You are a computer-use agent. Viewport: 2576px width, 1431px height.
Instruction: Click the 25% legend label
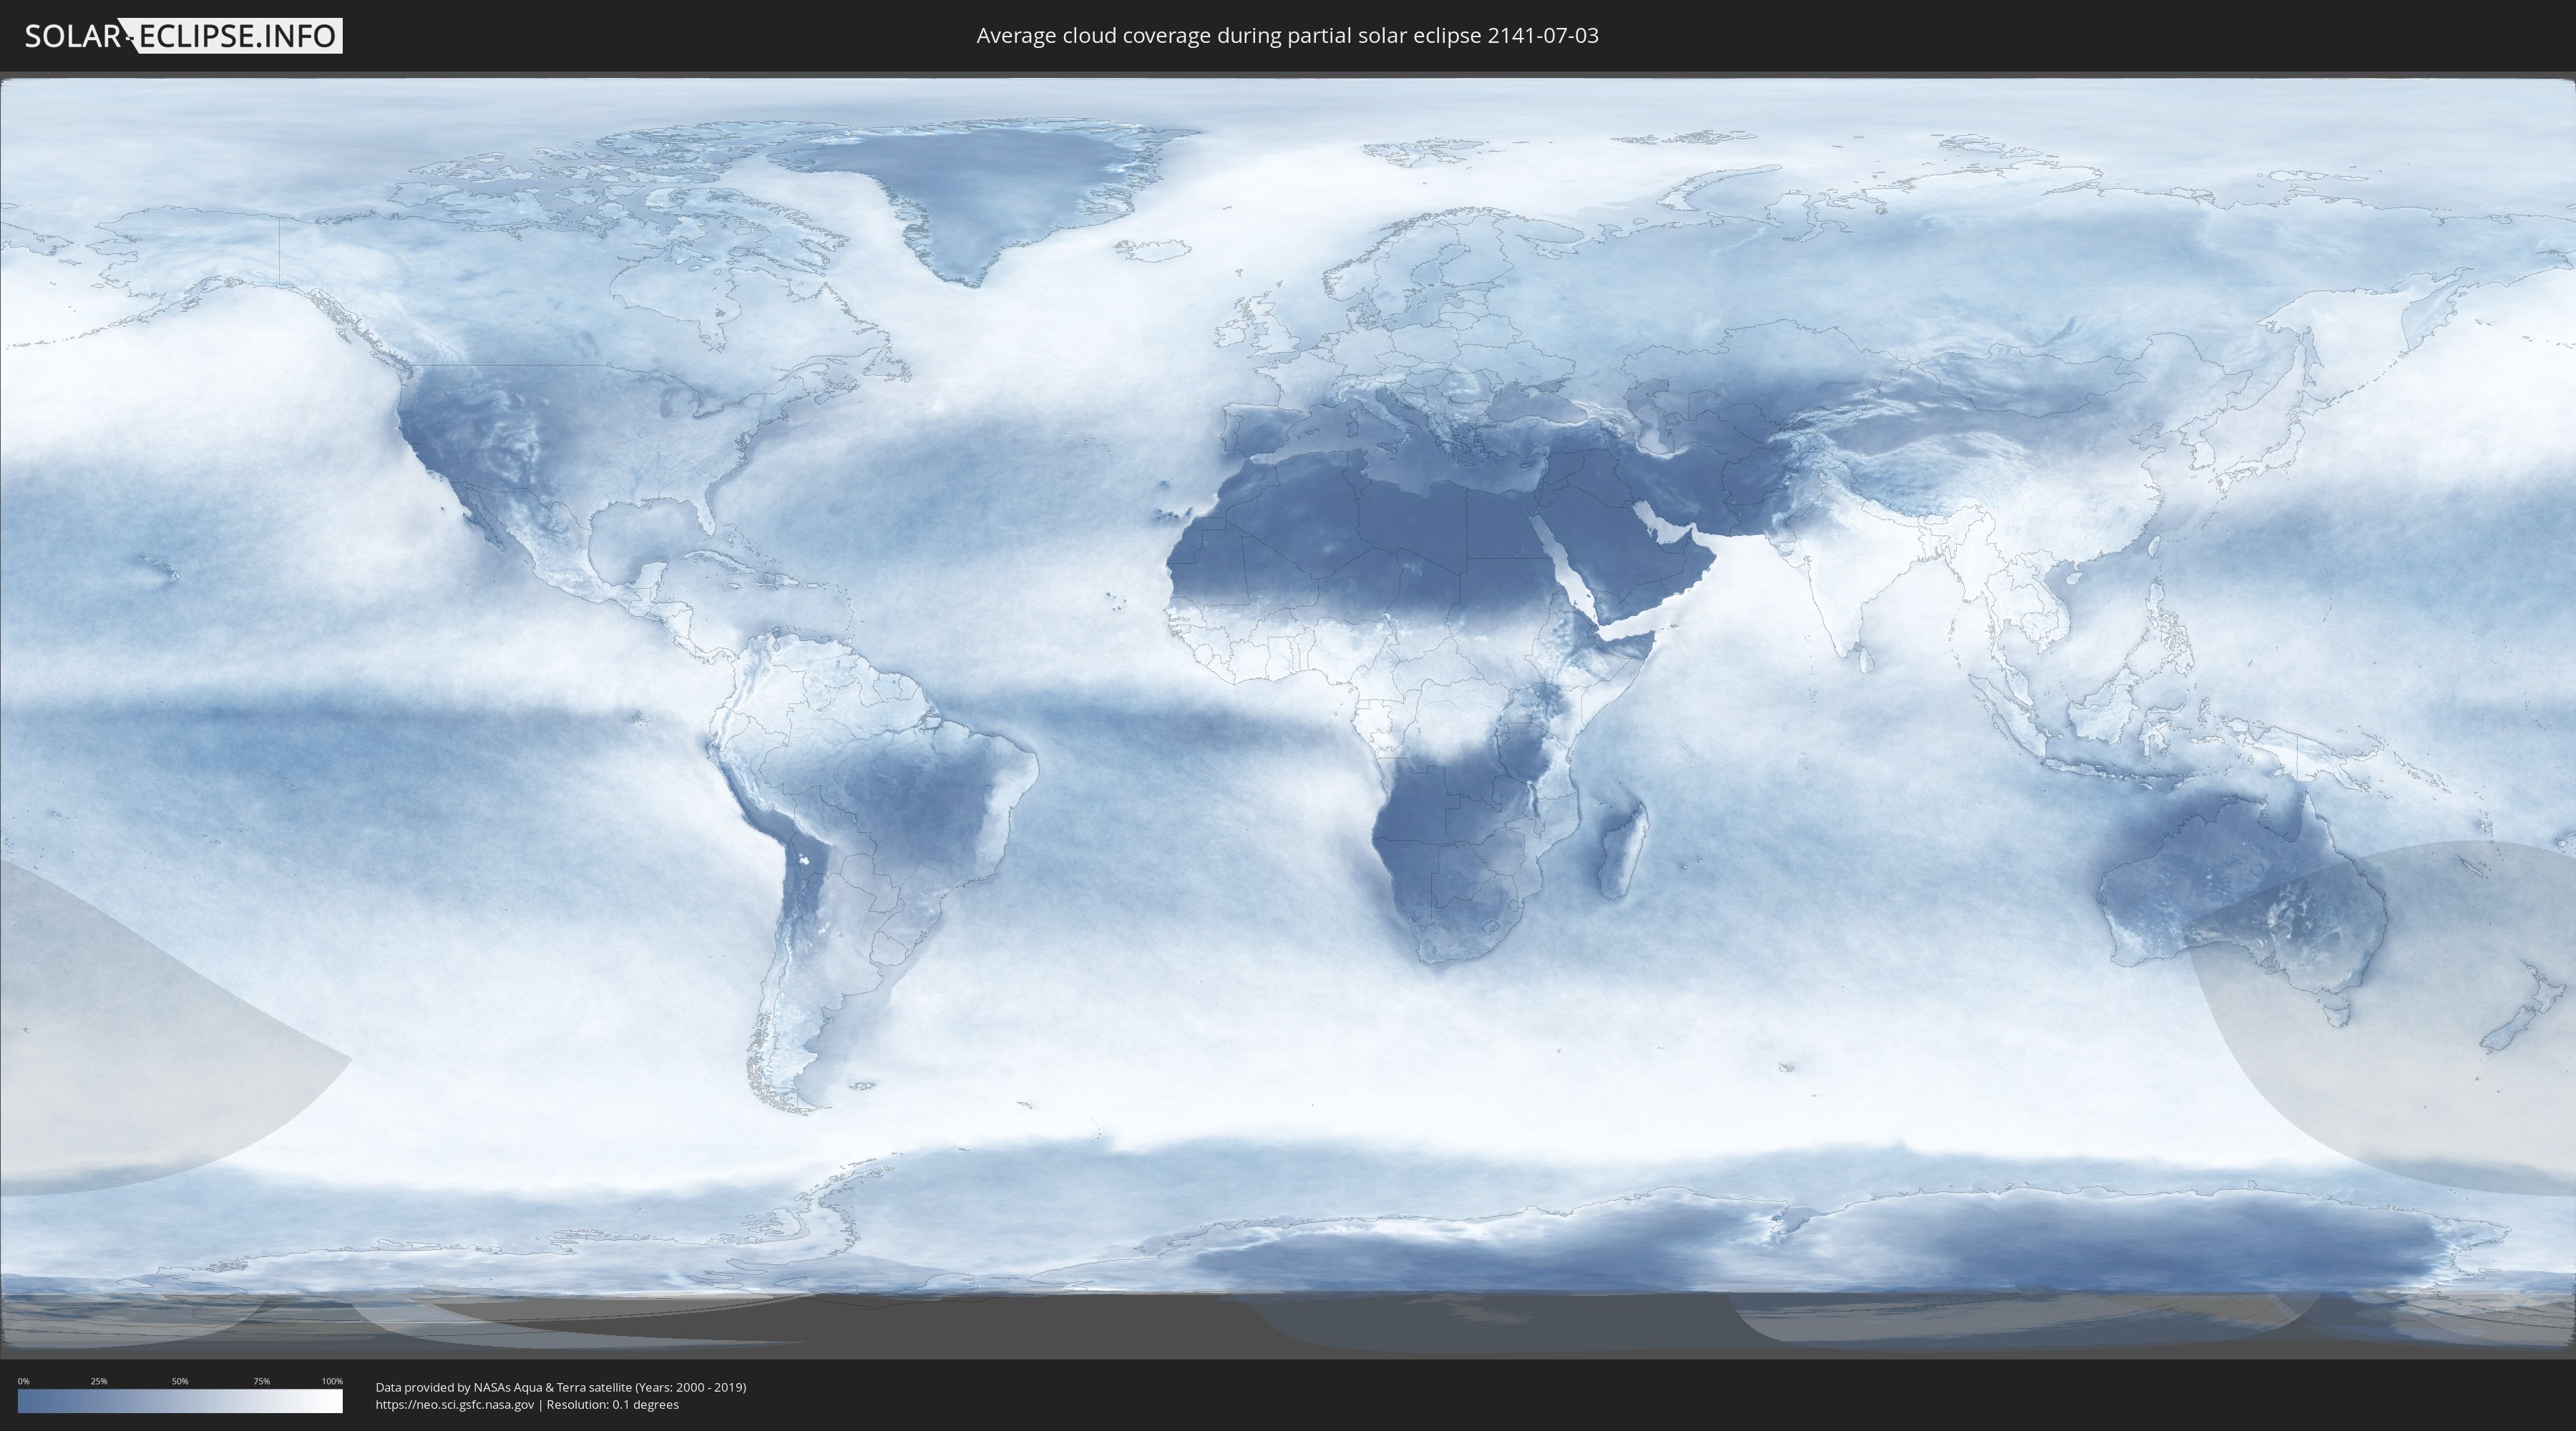tap(99, 1381)
